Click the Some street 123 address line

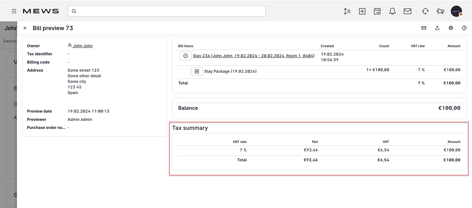tap(83, 70)
